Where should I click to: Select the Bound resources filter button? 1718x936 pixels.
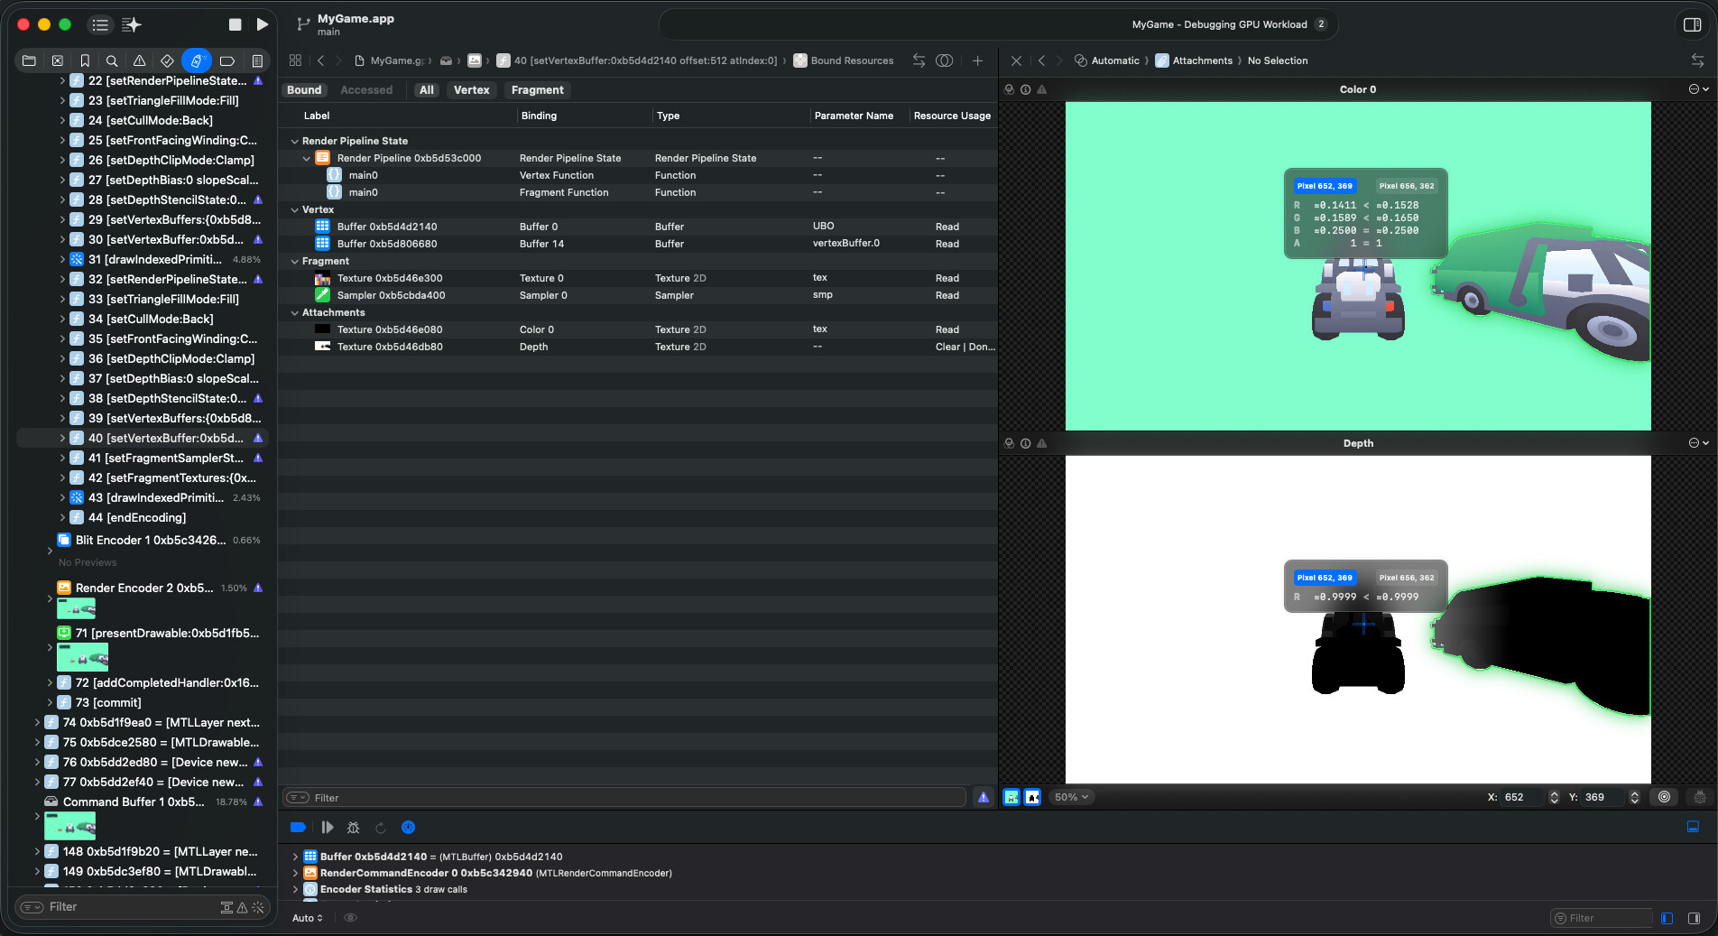(x=304, y=89)
